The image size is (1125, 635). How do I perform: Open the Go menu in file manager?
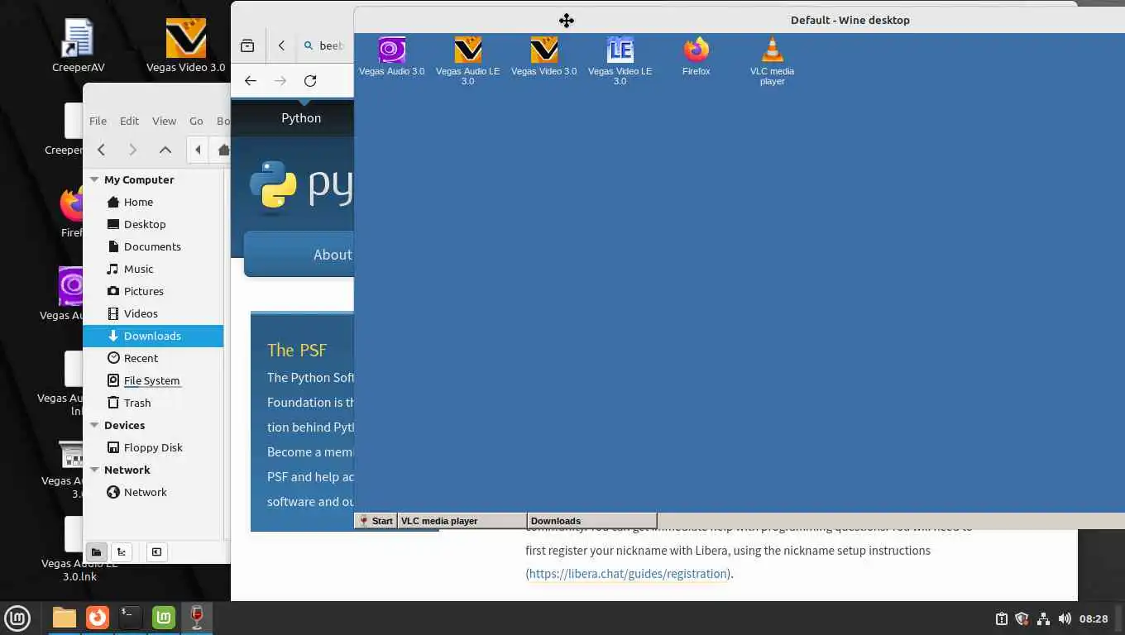click(196, 121)
